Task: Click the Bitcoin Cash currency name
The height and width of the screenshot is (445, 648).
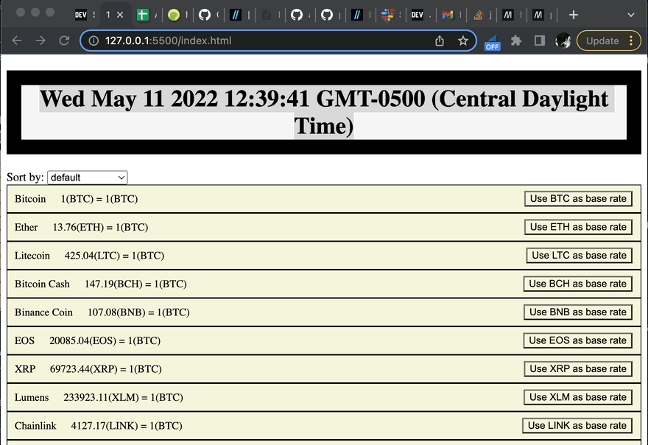Action: click(x=42, y=284)
